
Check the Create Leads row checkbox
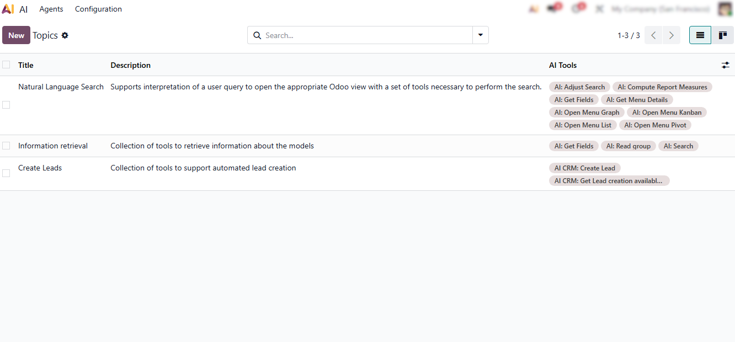coord(6,173)
